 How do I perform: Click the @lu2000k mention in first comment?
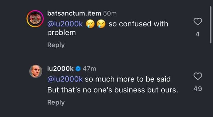[65, 24]
